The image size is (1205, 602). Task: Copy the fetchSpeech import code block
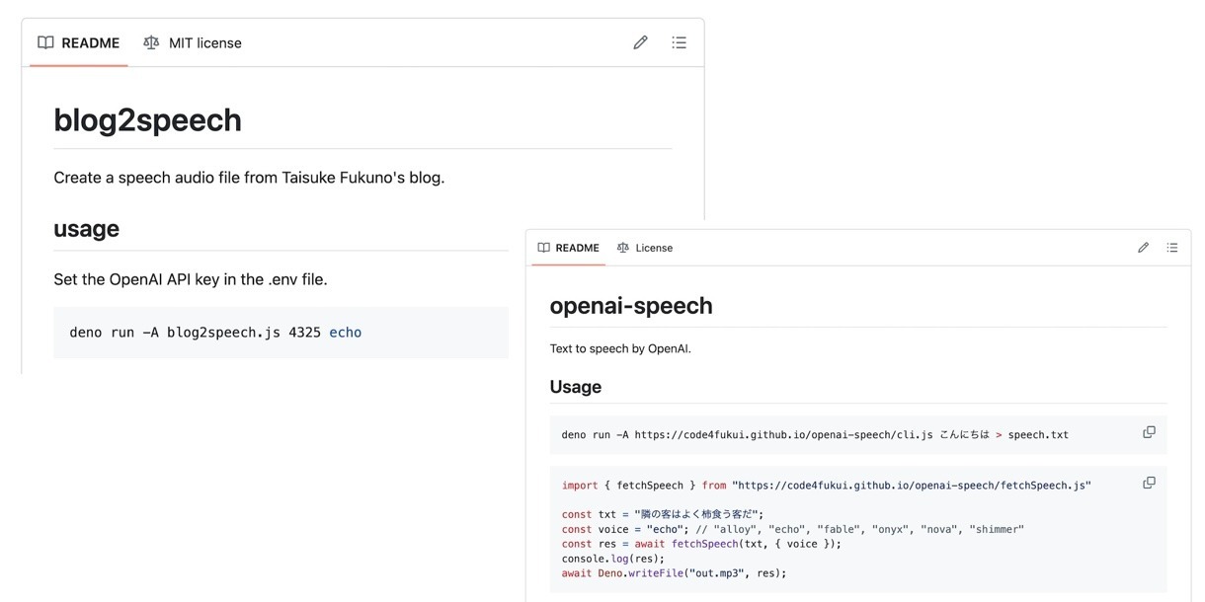pyautogui.click(x=1149, y=483)
